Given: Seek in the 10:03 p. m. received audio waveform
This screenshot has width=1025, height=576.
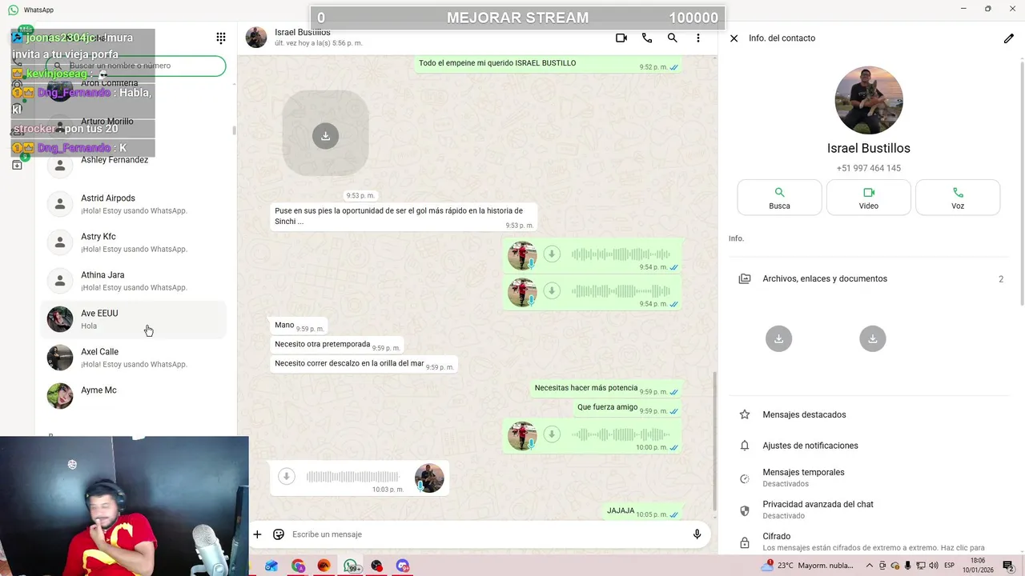Looking at the screenshot, I should click(x=352, y=477).
